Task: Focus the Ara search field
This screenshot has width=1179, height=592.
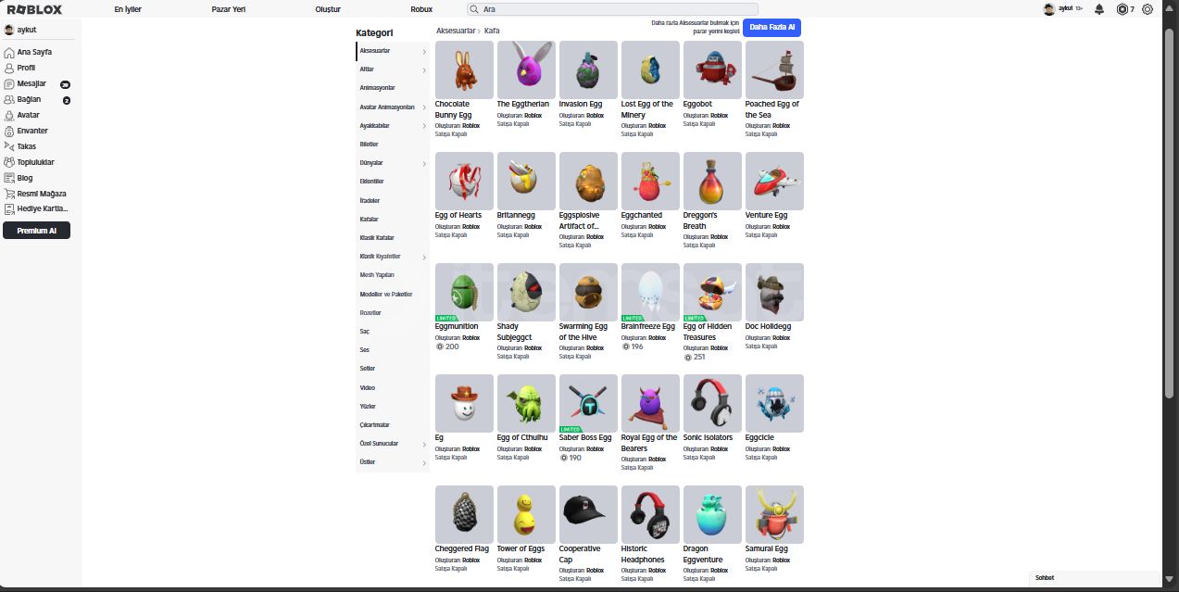Action: tap(612, 9)
